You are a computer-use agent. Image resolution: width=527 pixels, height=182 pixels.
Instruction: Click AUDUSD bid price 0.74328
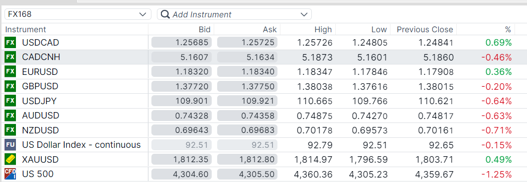181,116
